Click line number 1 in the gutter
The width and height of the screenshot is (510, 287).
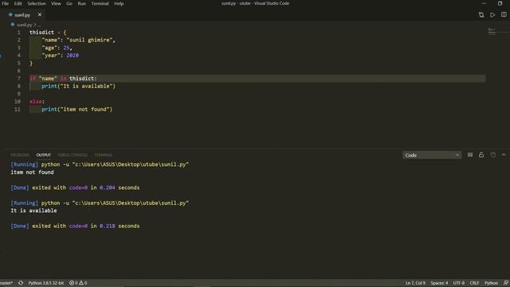(x=19, y=33)
